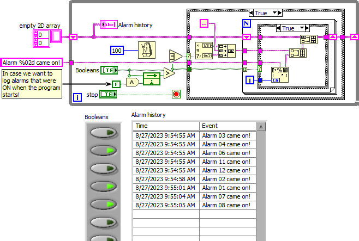Image resolution: width=359 pixels, height=241 pixels.
Task: Select the AND gate function
Action: 133,82
